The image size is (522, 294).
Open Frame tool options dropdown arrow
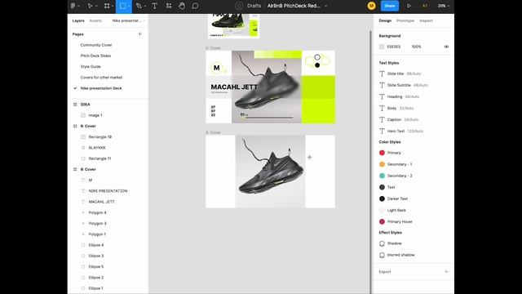point(113,6)
